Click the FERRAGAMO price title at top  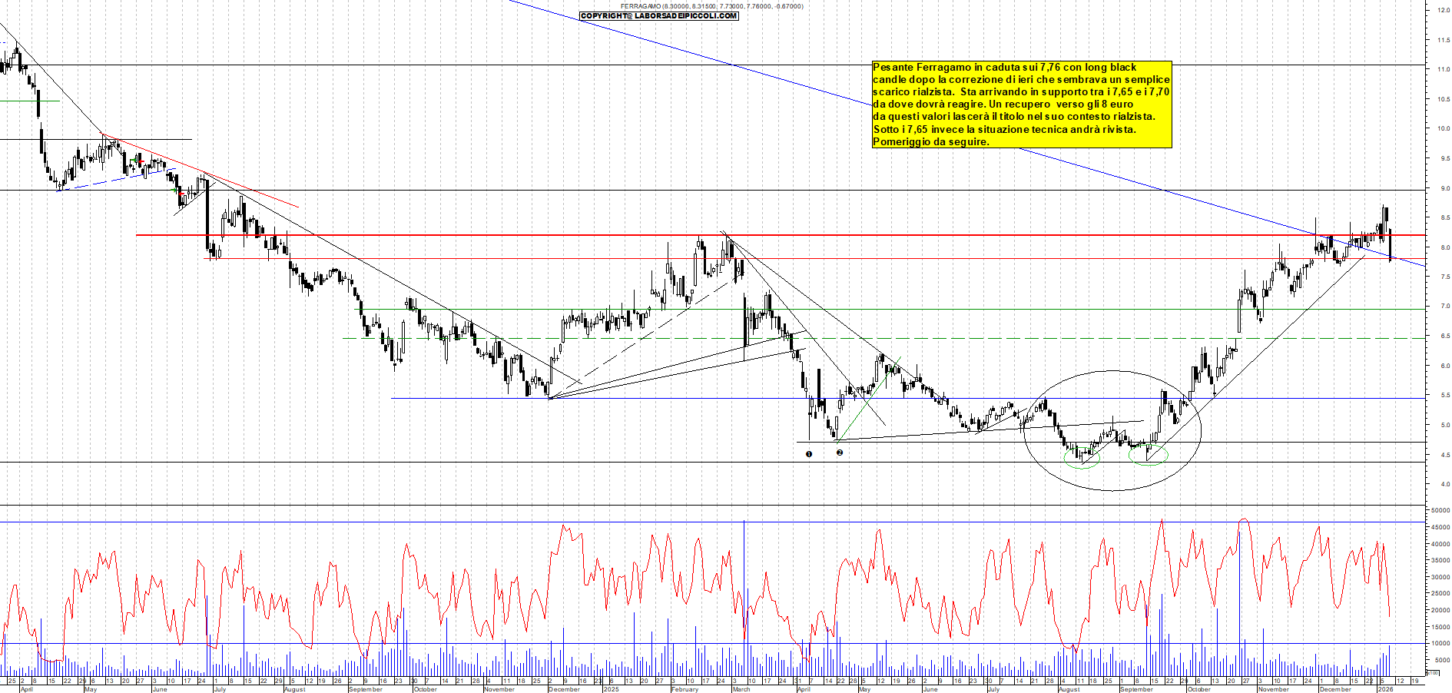711,6
